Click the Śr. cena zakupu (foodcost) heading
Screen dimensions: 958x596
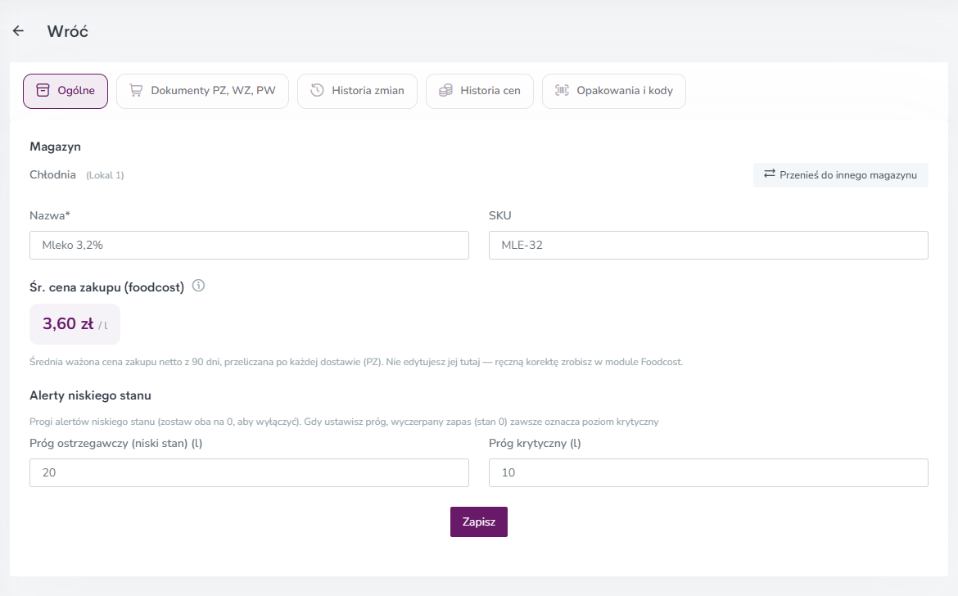tap(107, 287)
